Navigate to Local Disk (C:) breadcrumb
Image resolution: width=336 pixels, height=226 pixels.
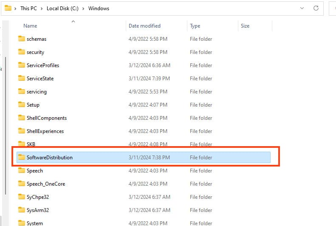click(62, 8)
